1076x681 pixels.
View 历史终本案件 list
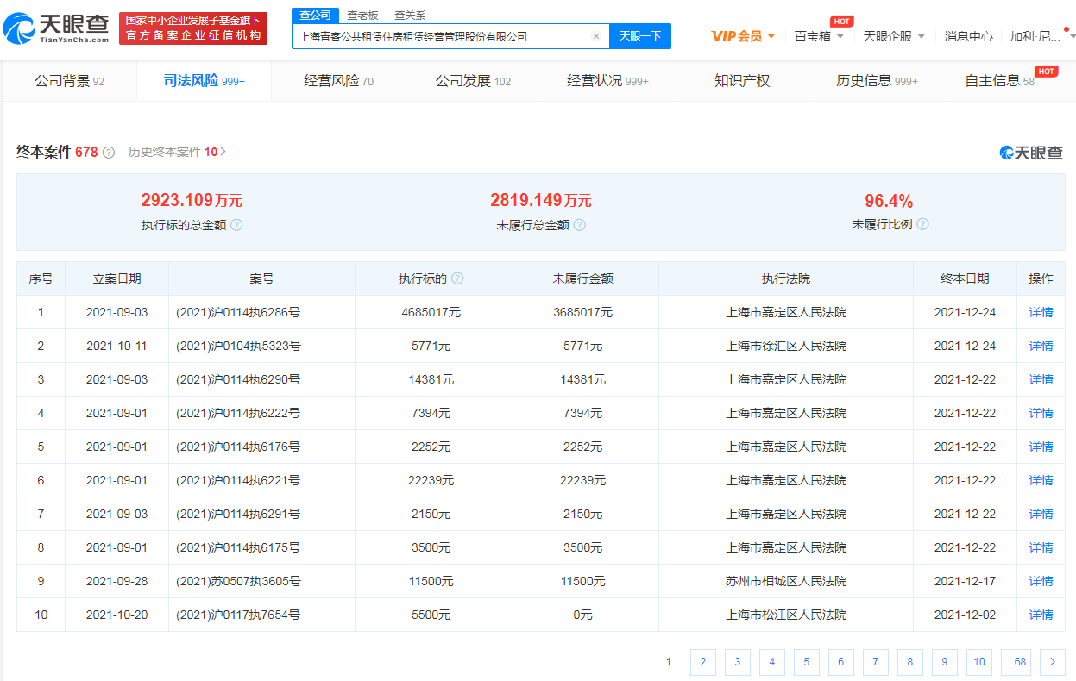tap(177, 152)
